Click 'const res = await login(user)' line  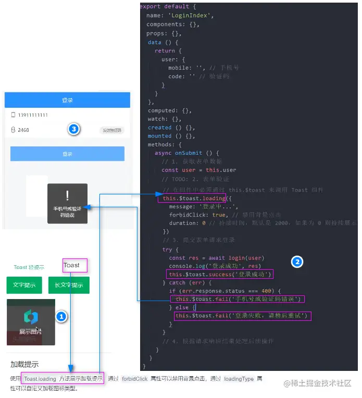(x=217, y=258)
